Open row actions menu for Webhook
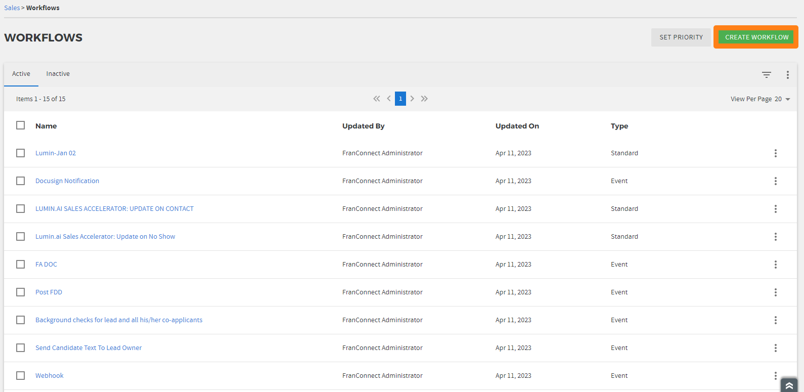Viewport: 804px width, 392px height. [x=775, y=376]
